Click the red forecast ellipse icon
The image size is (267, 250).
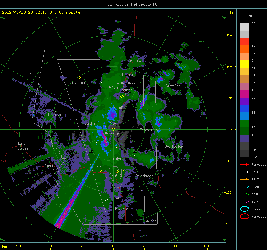tap(244, 216)
